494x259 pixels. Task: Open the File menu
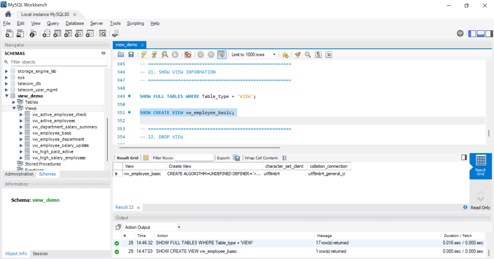pyautogui.click(x=7, y=23)
